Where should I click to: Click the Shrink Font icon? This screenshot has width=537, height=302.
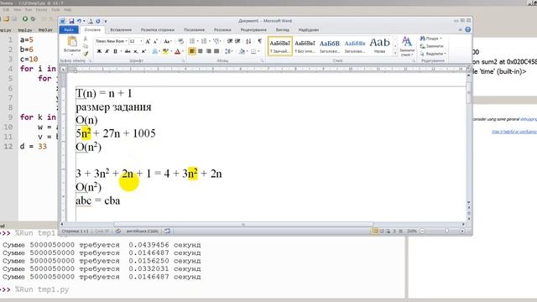155,41
